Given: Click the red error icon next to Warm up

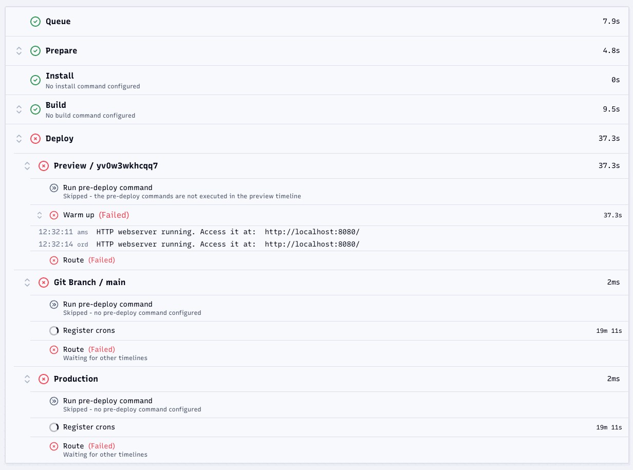Looking at the screenshot, I should coord(54,215).
